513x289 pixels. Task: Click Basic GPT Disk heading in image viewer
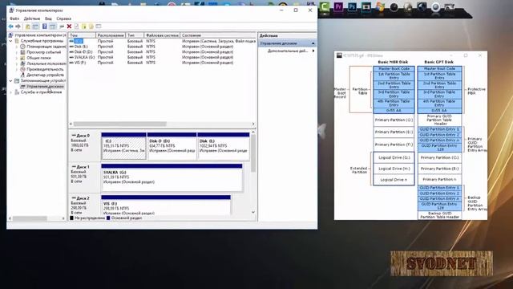[x=438, y=62]
